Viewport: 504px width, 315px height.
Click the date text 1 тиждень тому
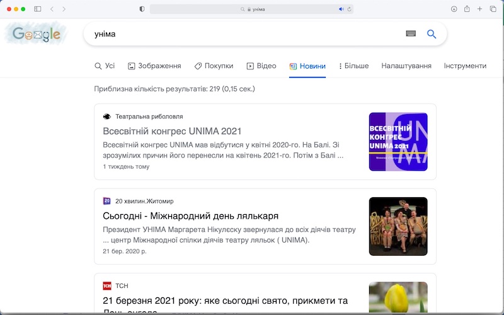[126, 166]
